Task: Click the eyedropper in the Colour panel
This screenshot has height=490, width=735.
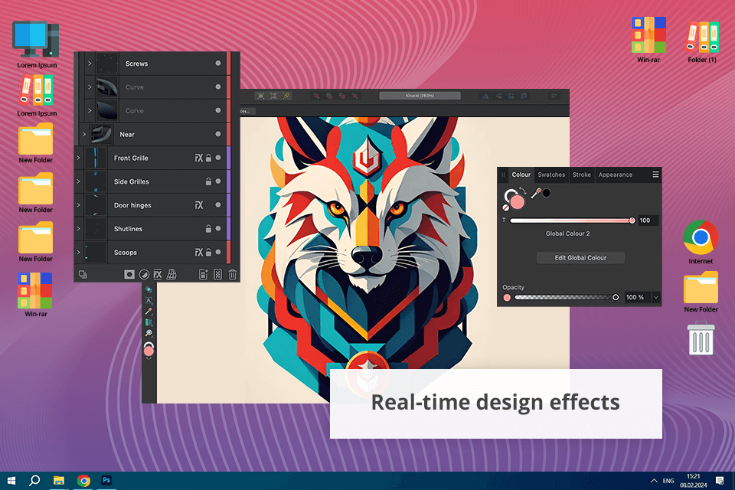Action: pos(536,192)
